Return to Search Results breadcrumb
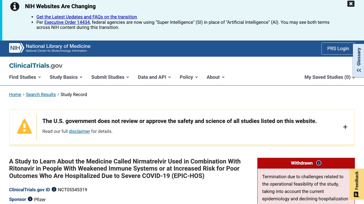 point(41,95)
